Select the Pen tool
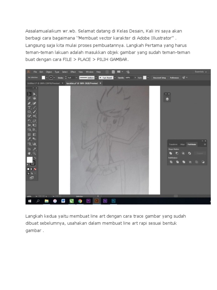 (29, 103)
